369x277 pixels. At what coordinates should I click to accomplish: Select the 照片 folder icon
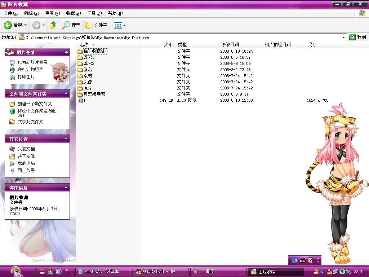(x=80, y=88)
